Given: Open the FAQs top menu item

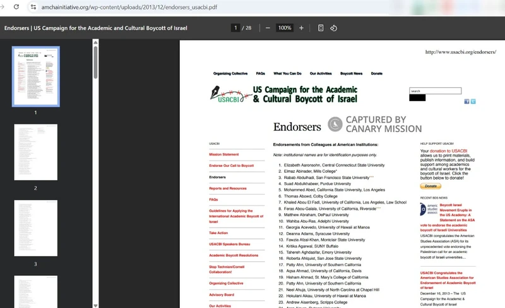Looking at the screenshot, I should (261, 73).
